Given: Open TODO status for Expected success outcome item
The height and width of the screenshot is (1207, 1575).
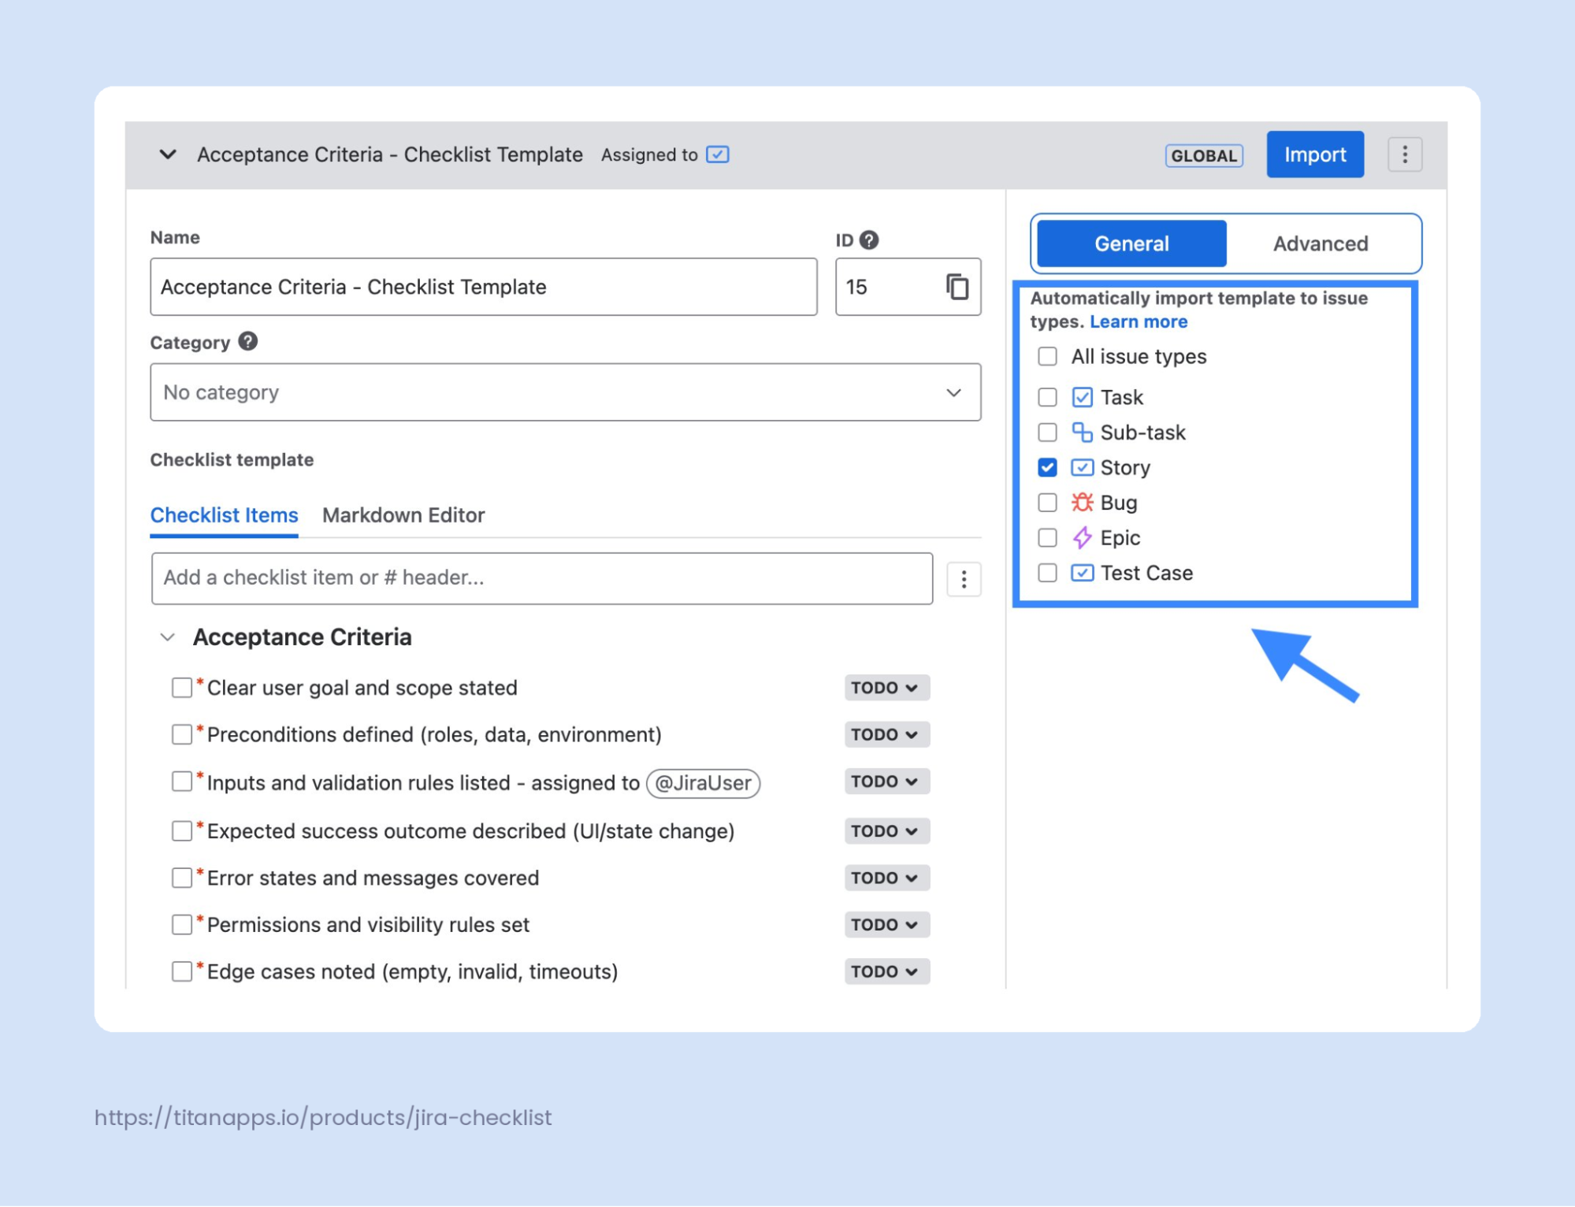Looking at the screenshot, I should [886, 831].
